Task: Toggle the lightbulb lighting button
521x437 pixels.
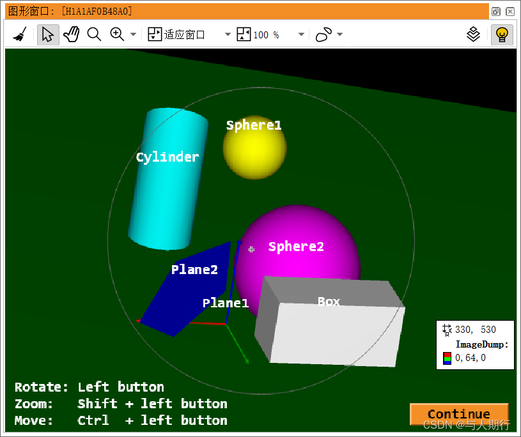Action: 502,34
